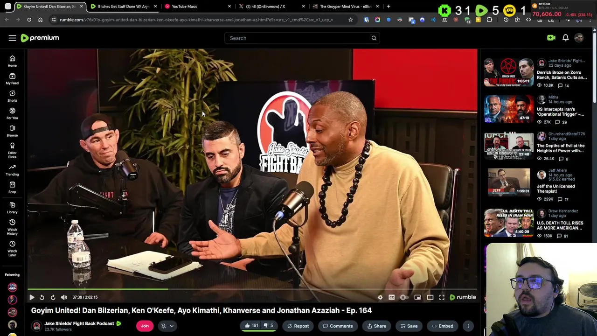
Task: Open the Rumble hamburger menu
Action: (12, 38)
